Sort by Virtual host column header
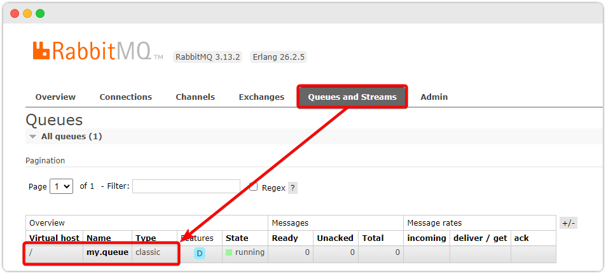 pyautogui.click(x=55, y=238)
